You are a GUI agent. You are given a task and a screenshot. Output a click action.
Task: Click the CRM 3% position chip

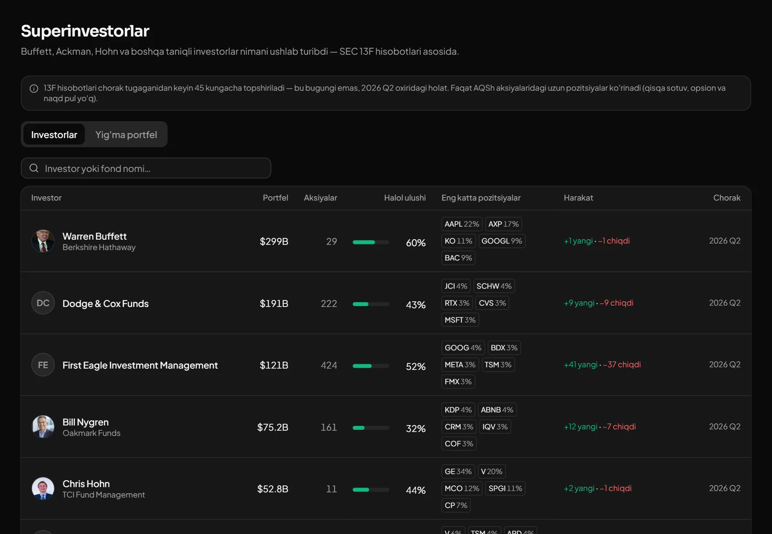point(459,427)
